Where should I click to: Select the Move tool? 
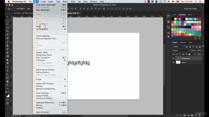point(7,17)
